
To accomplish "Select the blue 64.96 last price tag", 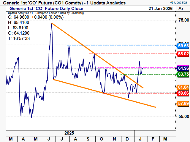I will [x=183, y=68].
